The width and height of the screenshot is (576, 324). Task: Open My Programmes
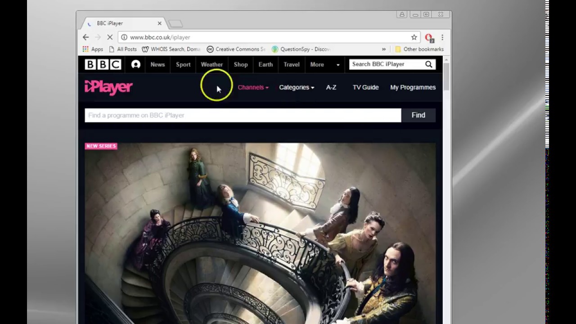click(x=413, y=87)
